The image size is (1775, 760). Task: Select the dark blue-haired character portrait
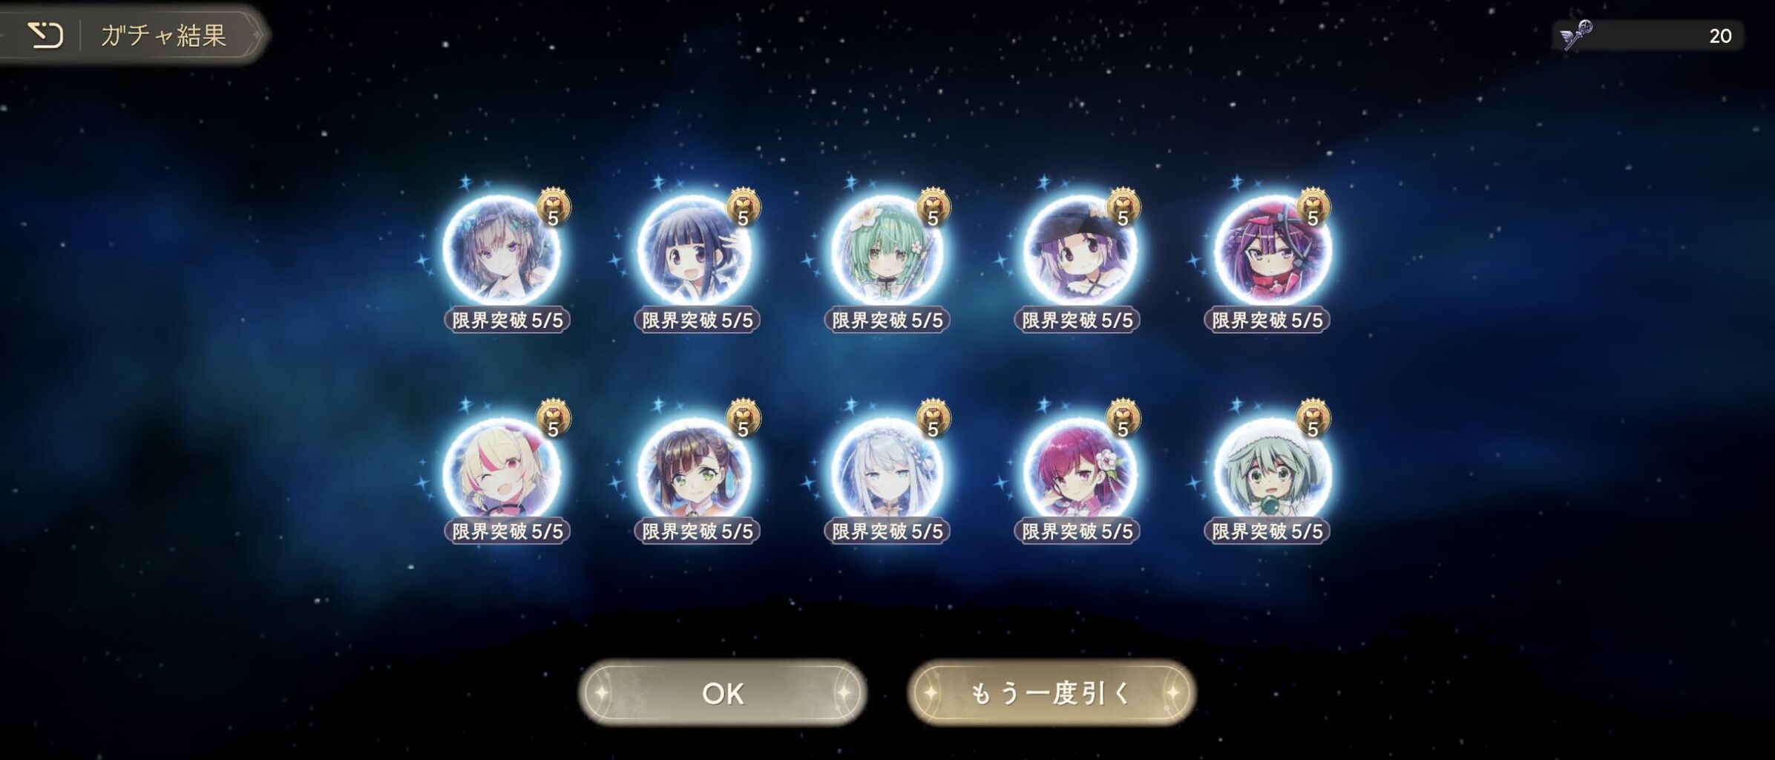coord(694,251)
